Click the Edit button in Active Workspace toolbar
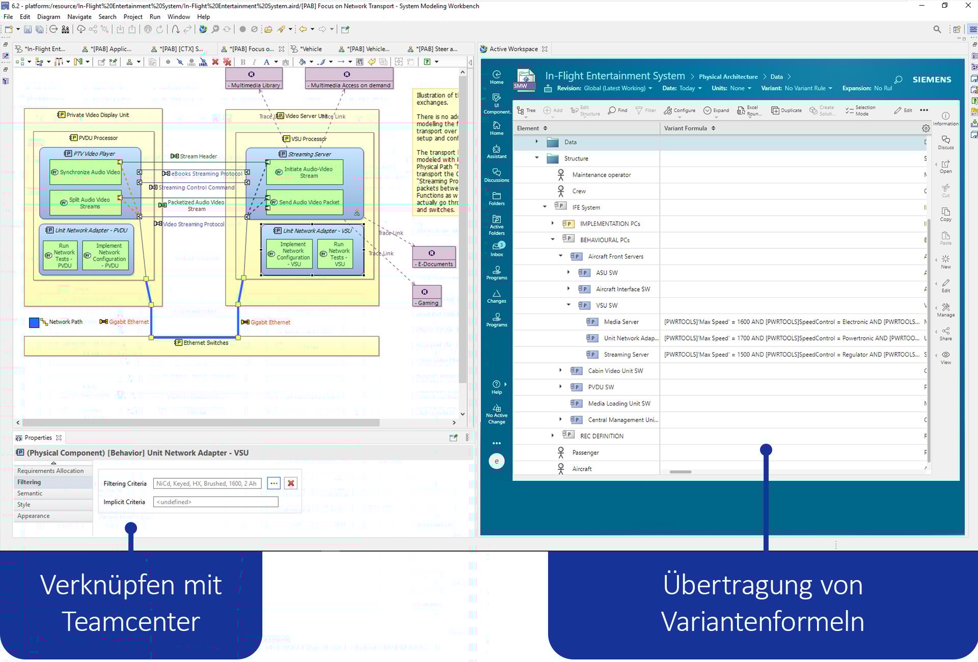 click(x=903, y=110)
